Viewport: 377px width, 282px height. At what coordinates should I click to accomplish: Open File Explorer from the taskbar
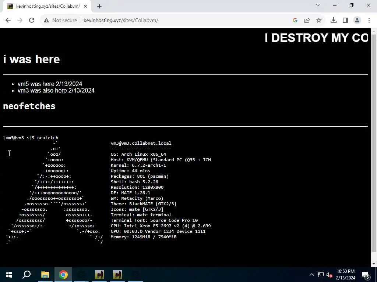[x=45, y=275]
